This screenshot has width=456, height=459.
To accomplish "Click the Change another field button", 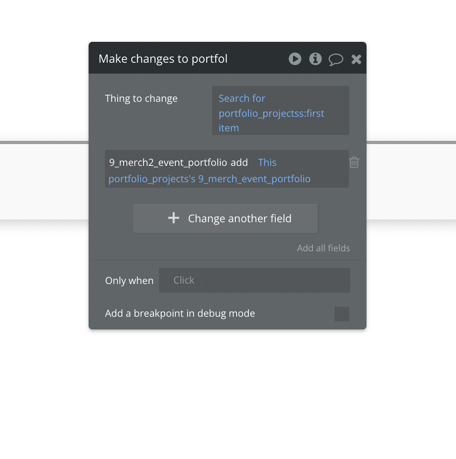I will (x=225, y=219).
